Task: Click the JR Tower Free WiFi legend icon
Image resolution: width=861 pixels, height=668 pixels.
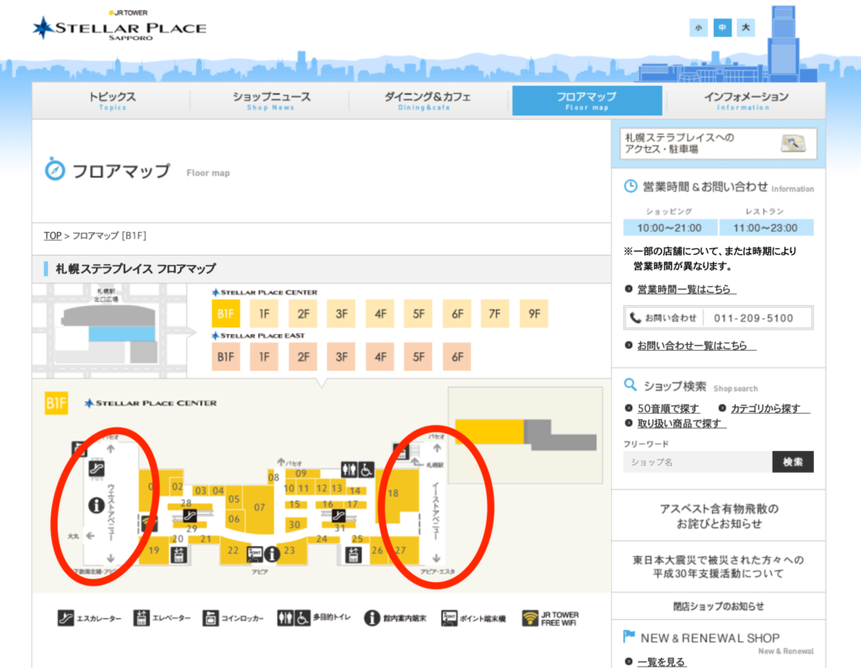Action: tap(530, 618)
